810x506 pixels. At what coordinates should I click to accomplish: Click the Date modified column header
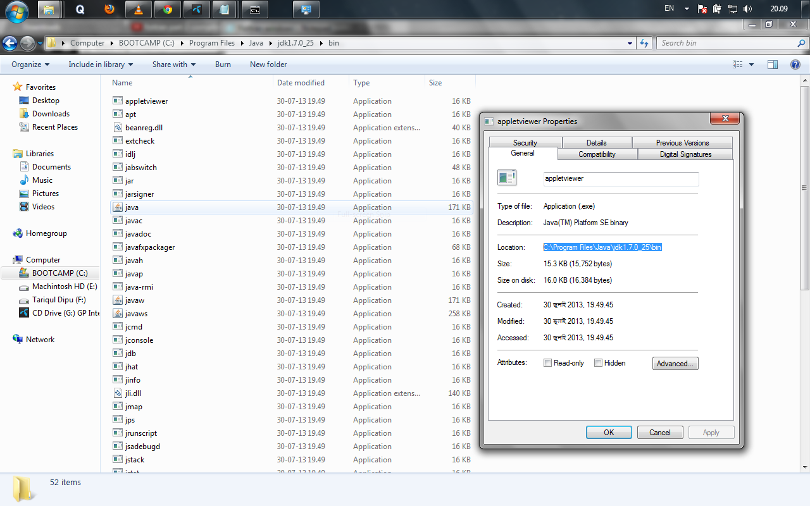[x=311, y=83]
